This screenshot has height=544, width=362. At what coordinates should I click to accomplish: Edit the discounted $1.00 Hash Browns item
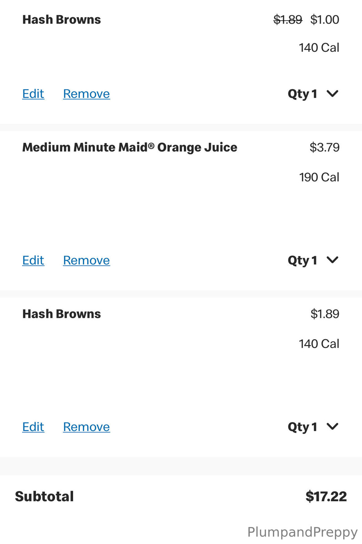33,94
